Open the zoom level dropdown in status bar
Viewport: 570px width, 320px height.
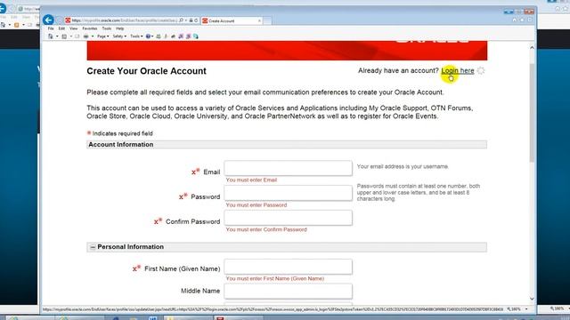pos(526,309)
